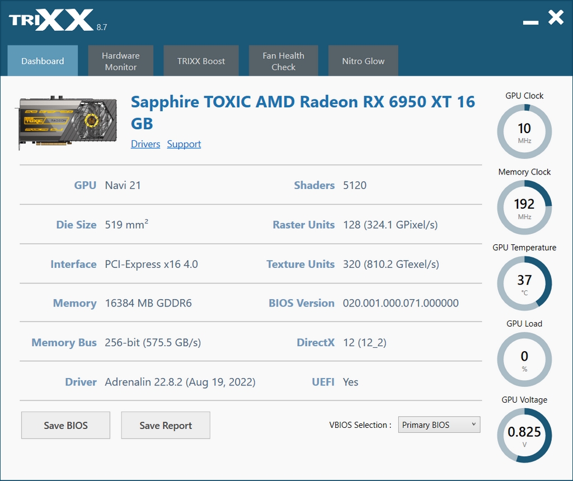Go to the Fan Health Check tab
The image size is (573, 481).
(283, 60)
